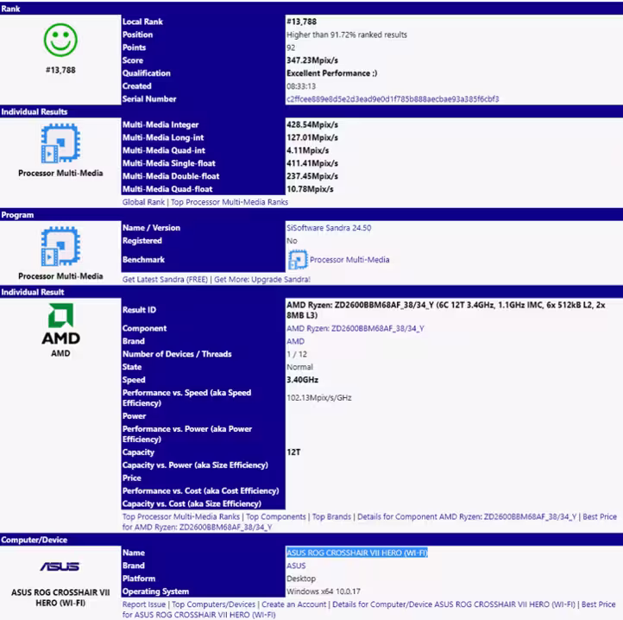Viewport: 623px width, 620px height.
Task: Open the Top Brands link
Action: pyautogui.click(x=331, y=516)
